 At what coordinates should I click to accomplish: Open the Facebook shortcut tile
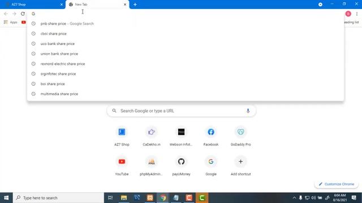point(211,136)
